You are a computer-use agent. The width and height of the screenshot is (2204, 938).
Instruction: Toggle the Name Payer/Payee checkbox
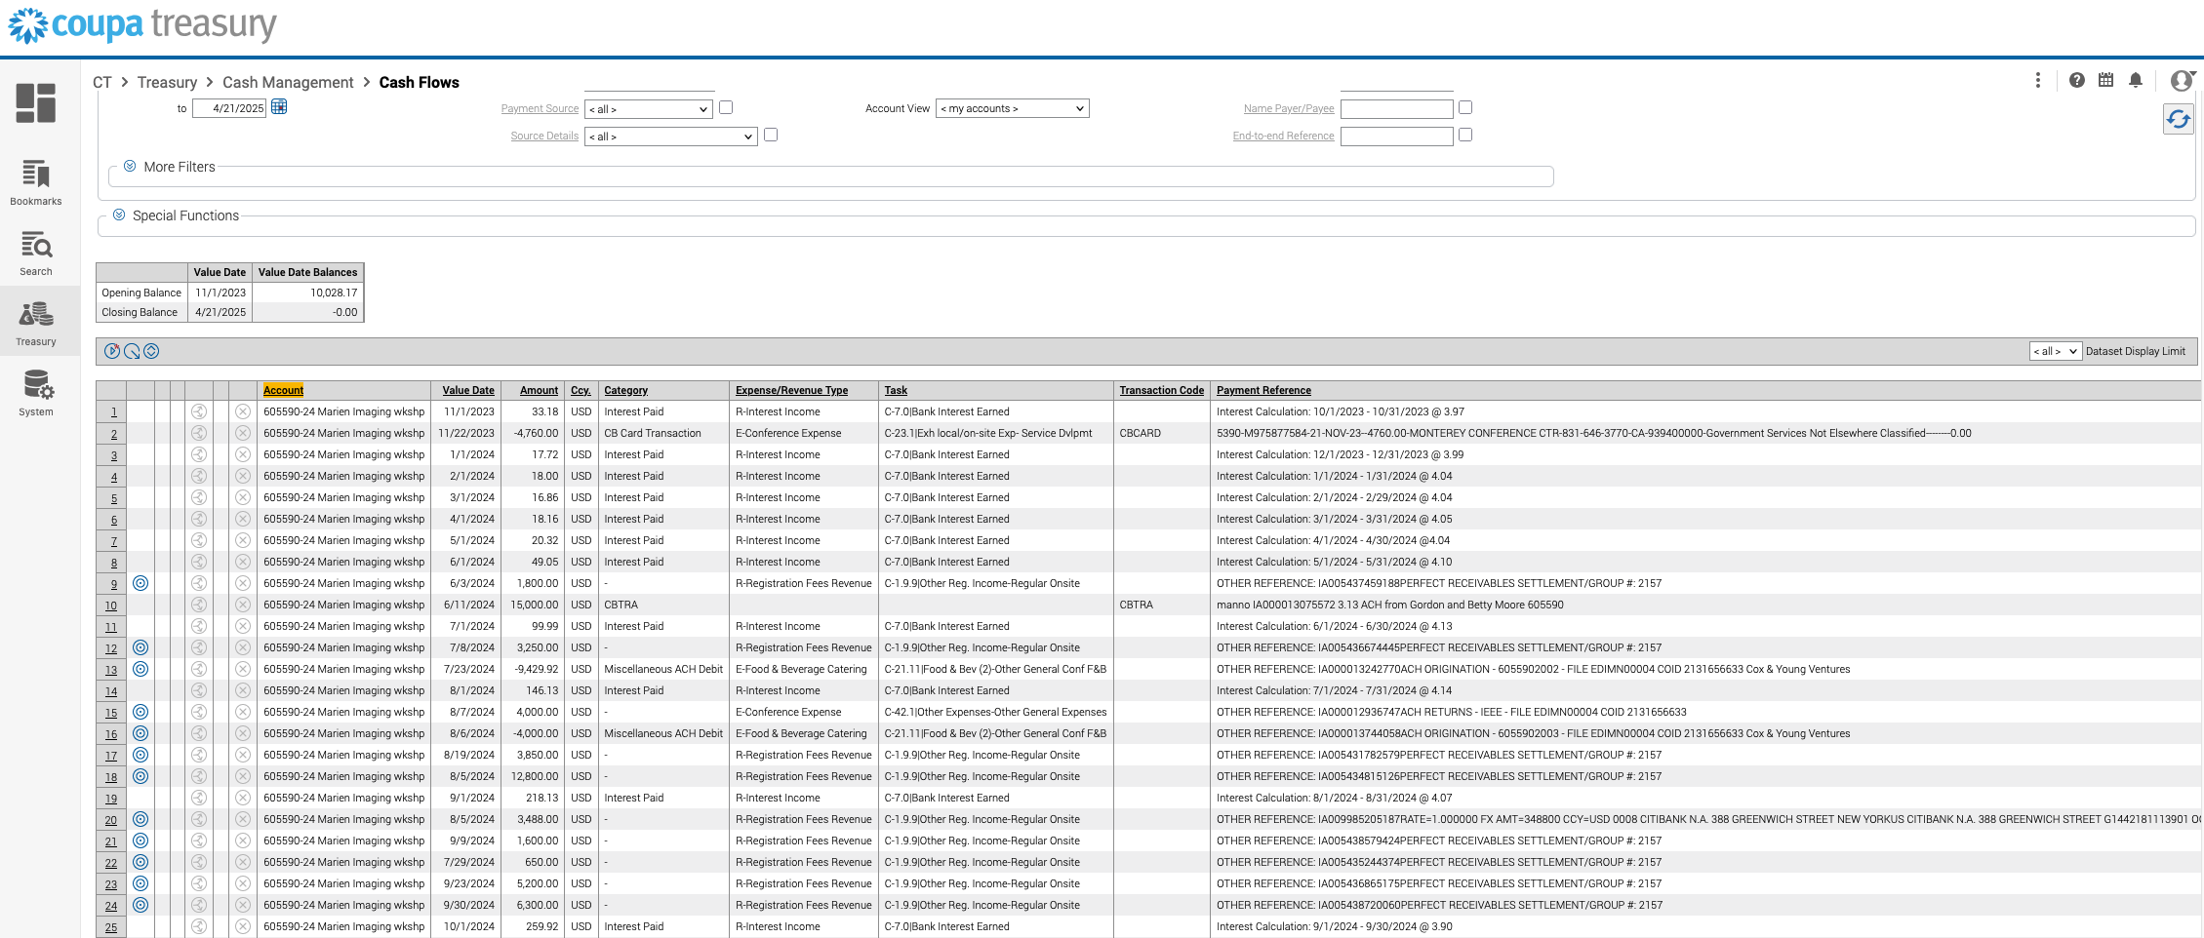[x=1465, y=107]
